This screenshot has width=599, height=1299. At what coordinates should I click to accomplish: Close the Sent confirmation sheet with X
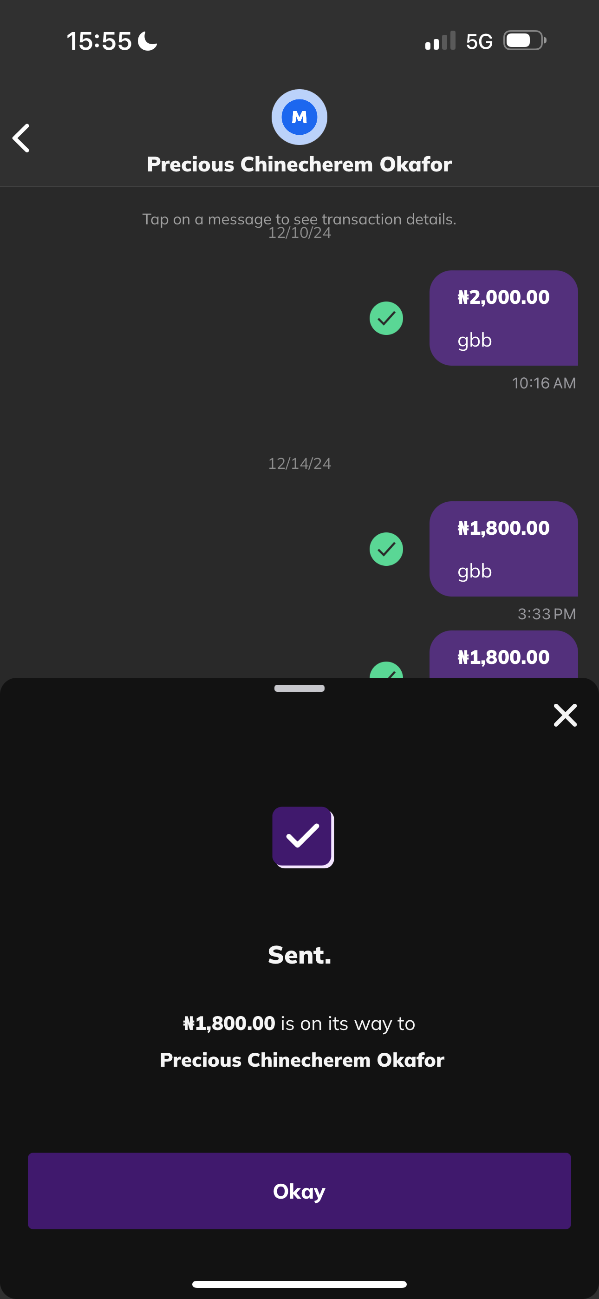(x=565, y=715)
